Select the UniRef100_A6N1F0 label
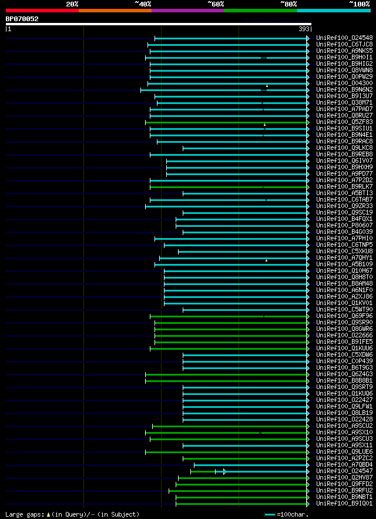The width and height of the screenshot is (376, 519). coord(344,290)
